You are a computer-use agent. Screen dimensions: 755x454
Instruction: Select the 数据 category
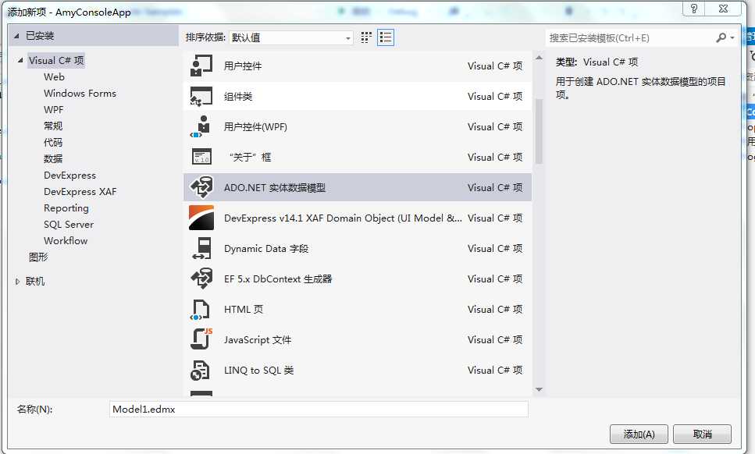pos(53,158)
